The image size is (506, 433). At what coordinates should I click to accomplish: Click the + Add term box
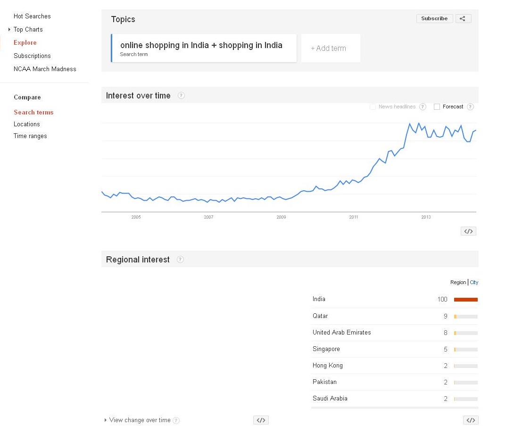coord(331,48)
